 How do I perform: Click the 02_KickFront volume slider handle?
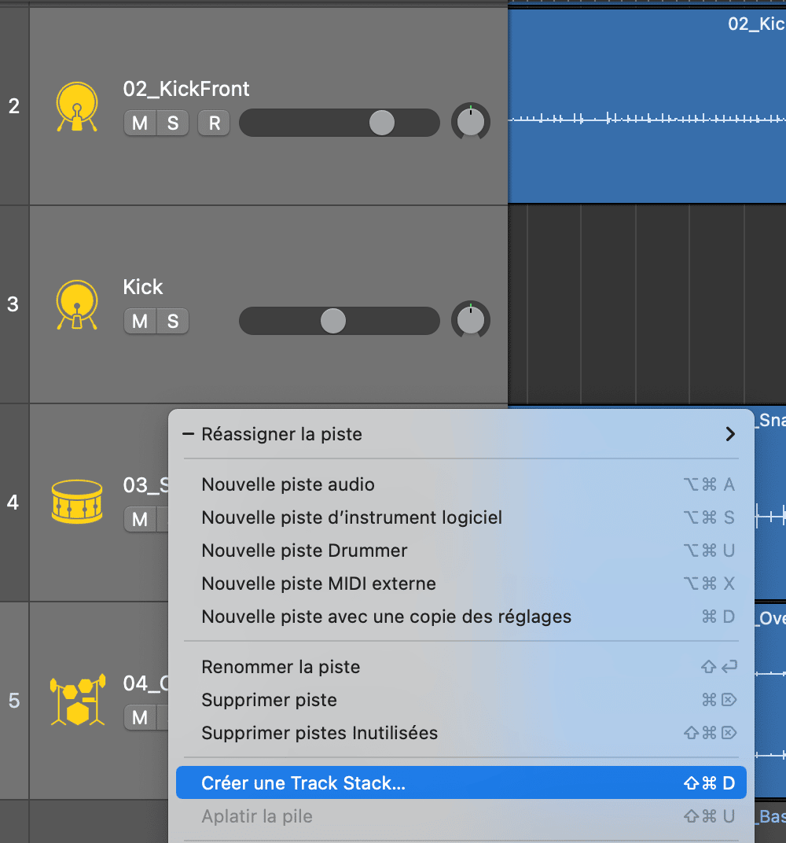click(x=382, y=123)
